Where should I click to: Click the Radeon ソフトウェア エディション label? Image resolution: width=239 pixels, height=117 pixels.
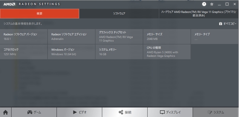click(69, 34)
